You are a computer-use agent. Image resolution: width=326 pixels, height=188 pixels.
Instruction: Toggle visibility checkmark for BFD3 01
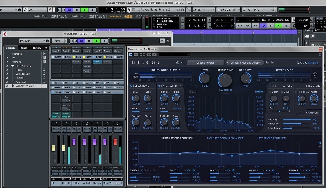coord(7,62)
